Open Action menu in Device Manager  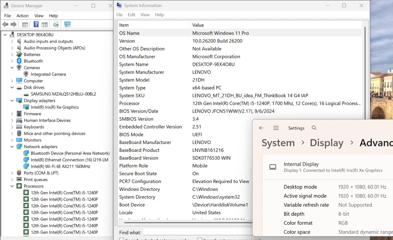pyautogui.click(x=23, y=16)
